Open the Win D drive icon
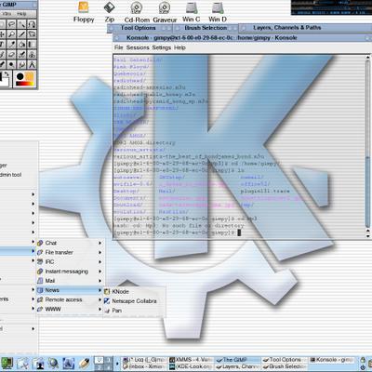 pyautogui.click(x=218, y=12)
